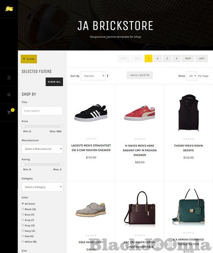This screenshot has height=253, width=213.
Task: Toggle sort direction arrow next to Position
Action: [x=108, y=76]
